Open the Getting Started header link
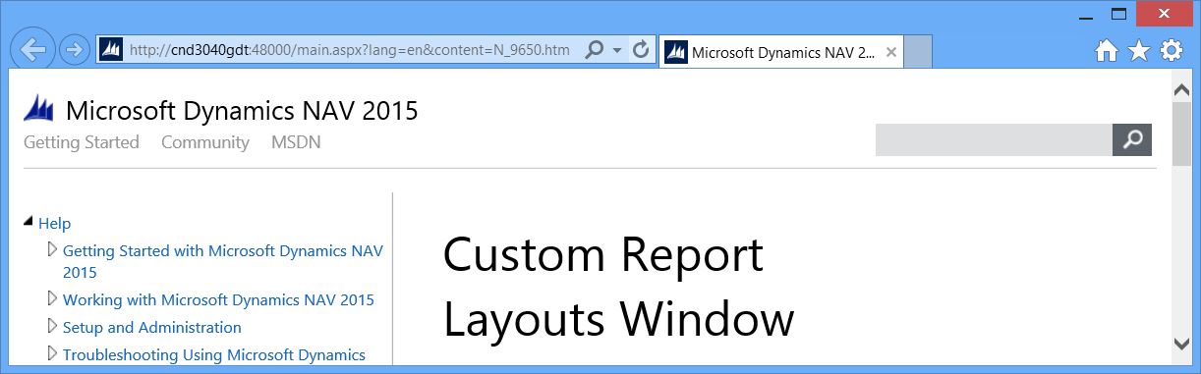1201x374 pixels. tap(82, 142)
